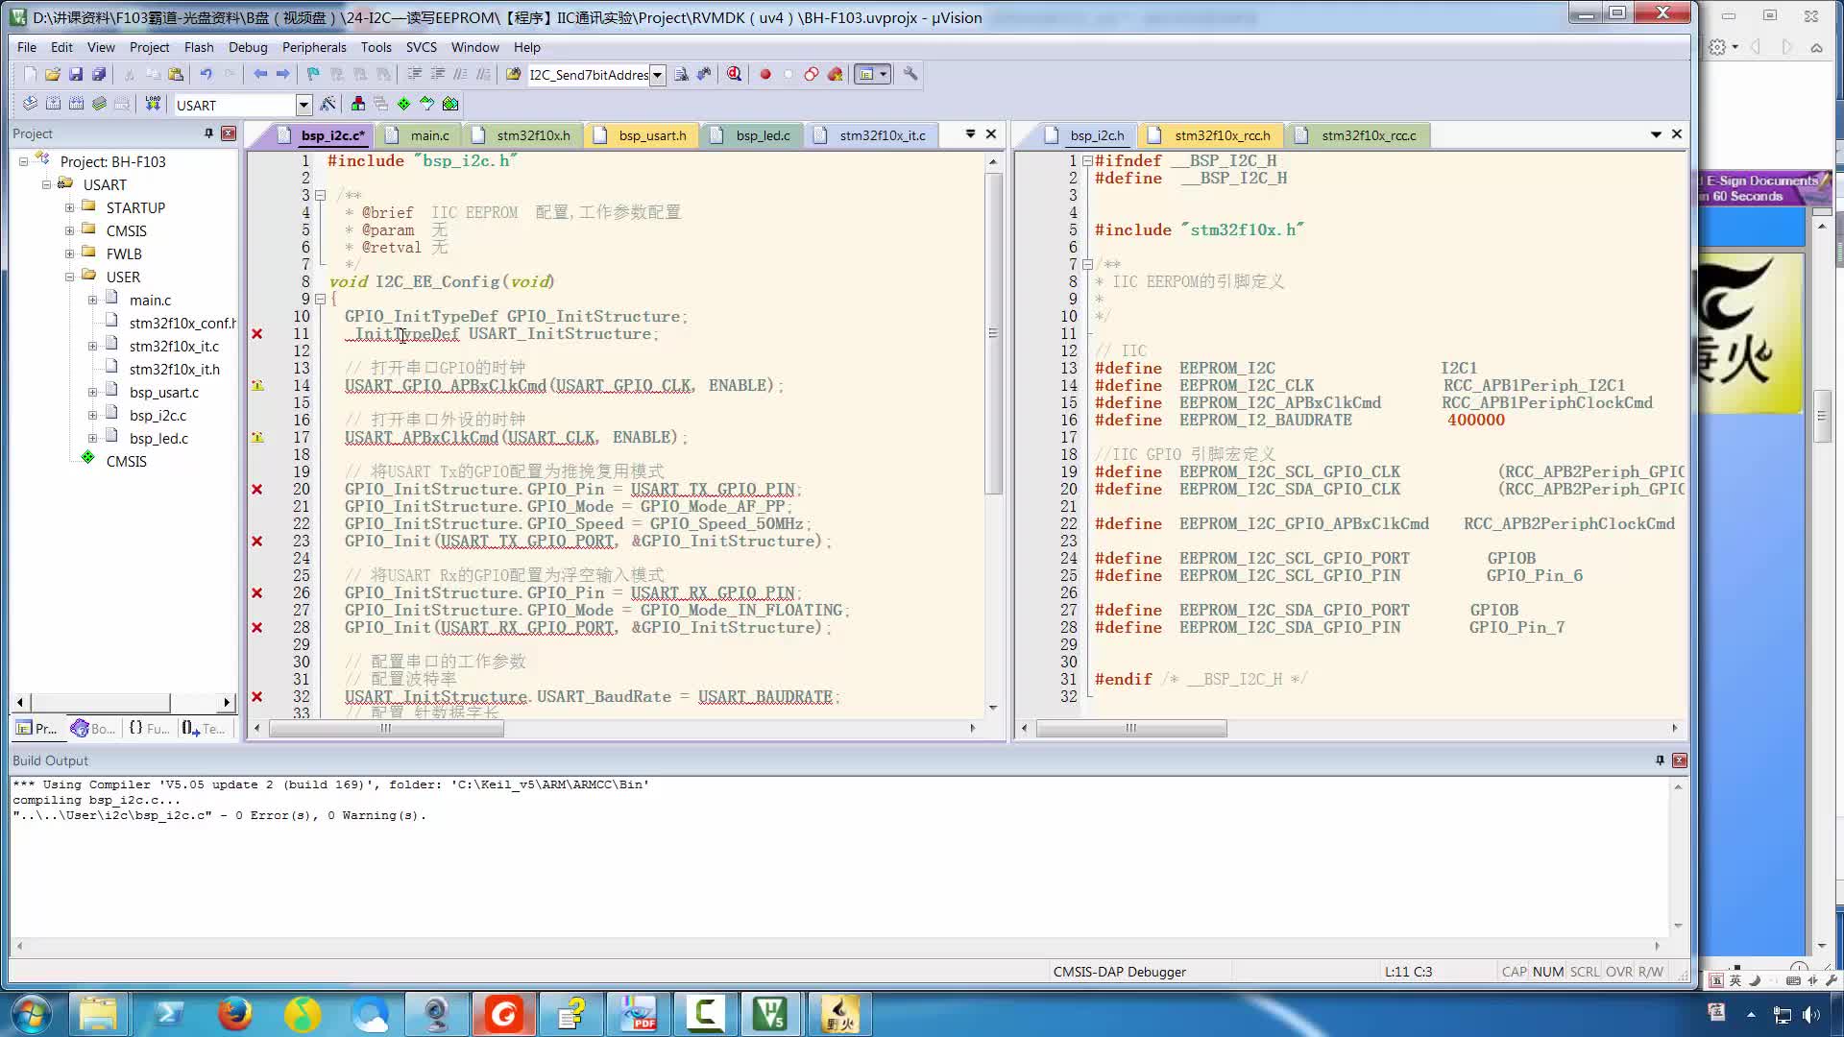Close the left editor tab group
This screenshot has width=1844, height=1037.
(x=991, y=134)
